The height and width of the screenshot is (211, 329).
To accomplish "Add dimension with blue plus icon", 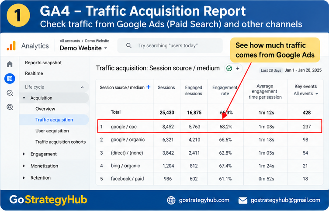I will pyautogui.click(x=149, y=87).
